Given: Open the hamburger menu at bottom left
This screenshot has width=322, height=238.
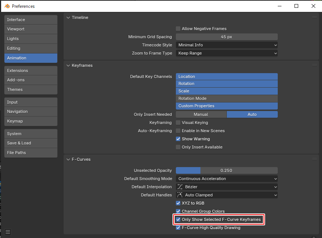Looking at the screenshot, I should [8, 232].
